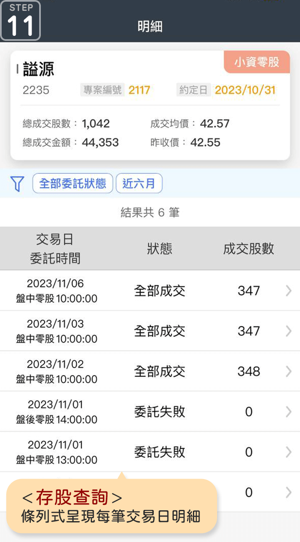
Task: Click the 狀態 column header
Action: pyautogui.click(x=160, y=249)
